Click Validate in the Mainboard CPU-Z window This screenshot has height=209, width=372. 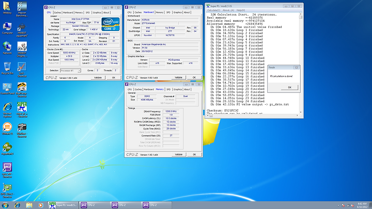(178, 77)
